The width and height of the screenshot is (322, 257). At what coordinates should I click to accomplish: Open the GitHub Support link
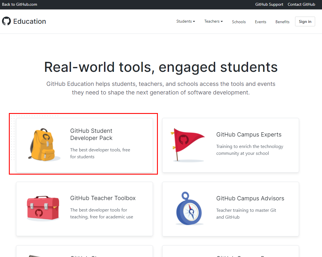point(269,4)
